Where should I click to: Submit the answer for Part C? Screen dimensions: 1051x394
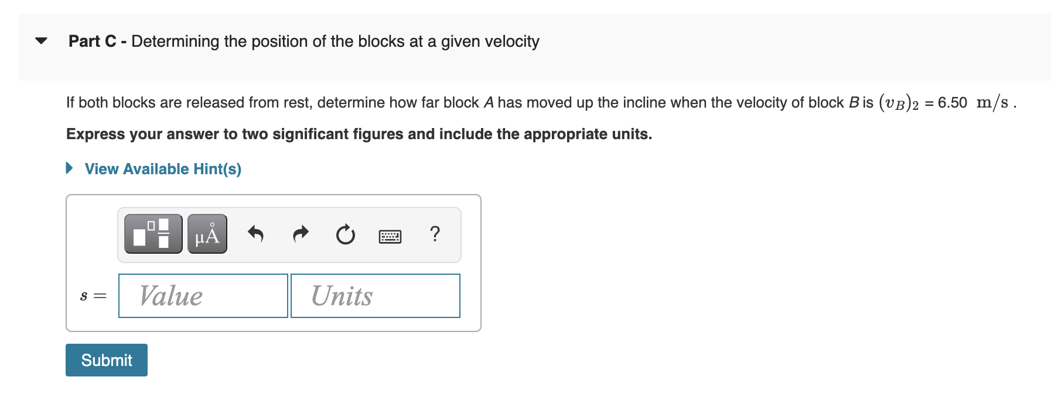(106, 360)
